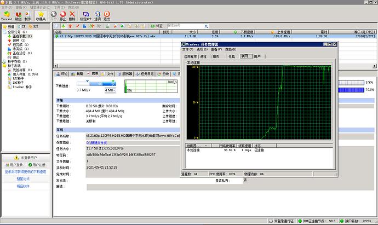Screen dimensions: 378x225
Task: Open the Featured Software (精品软件) link
Action: (23, 186)
